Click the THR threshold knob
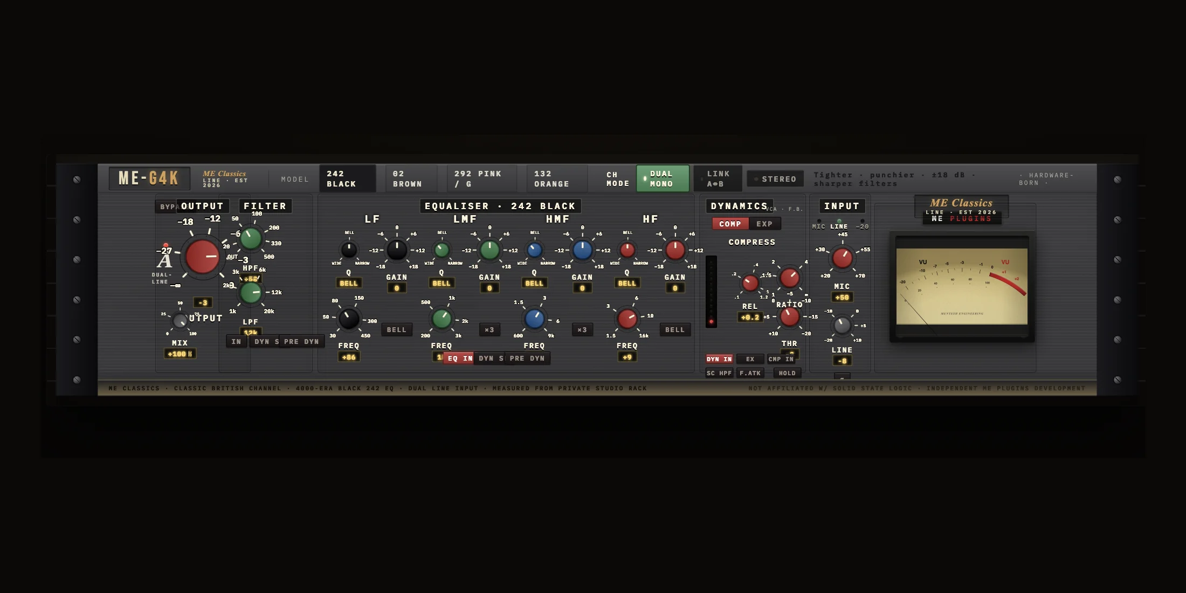1186x593 pixels. click(790, 317)
